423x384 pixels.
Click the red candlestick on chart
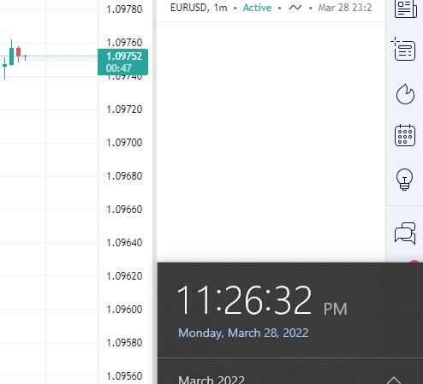[x=19, y=54]
